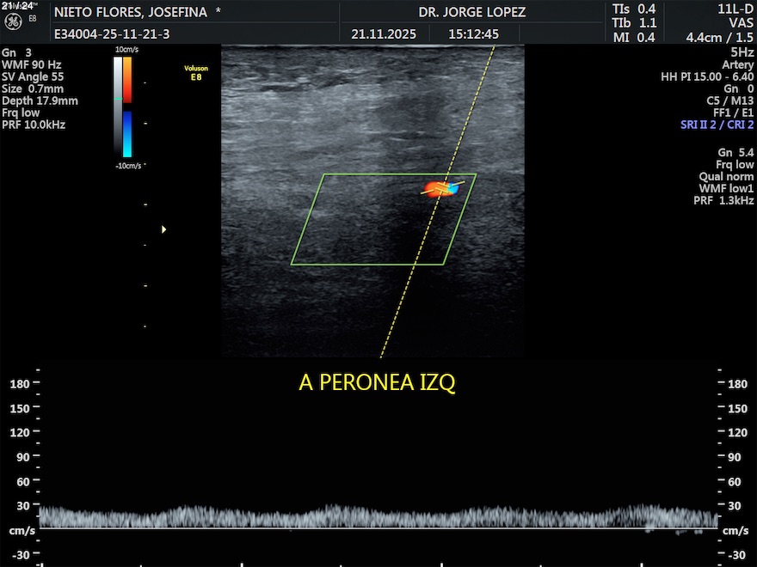The height and width of the screenshot is (567, 757).
Task: Click the red-blue color flow signal
Action: 437,189
